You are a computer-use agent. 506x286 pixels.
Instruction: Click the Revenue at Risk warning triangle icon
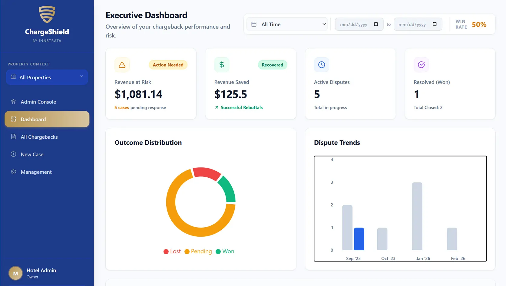(122, 65)
